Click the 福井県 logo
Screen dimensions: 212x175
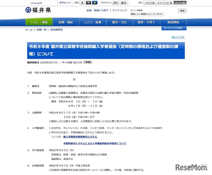[38, 10]
